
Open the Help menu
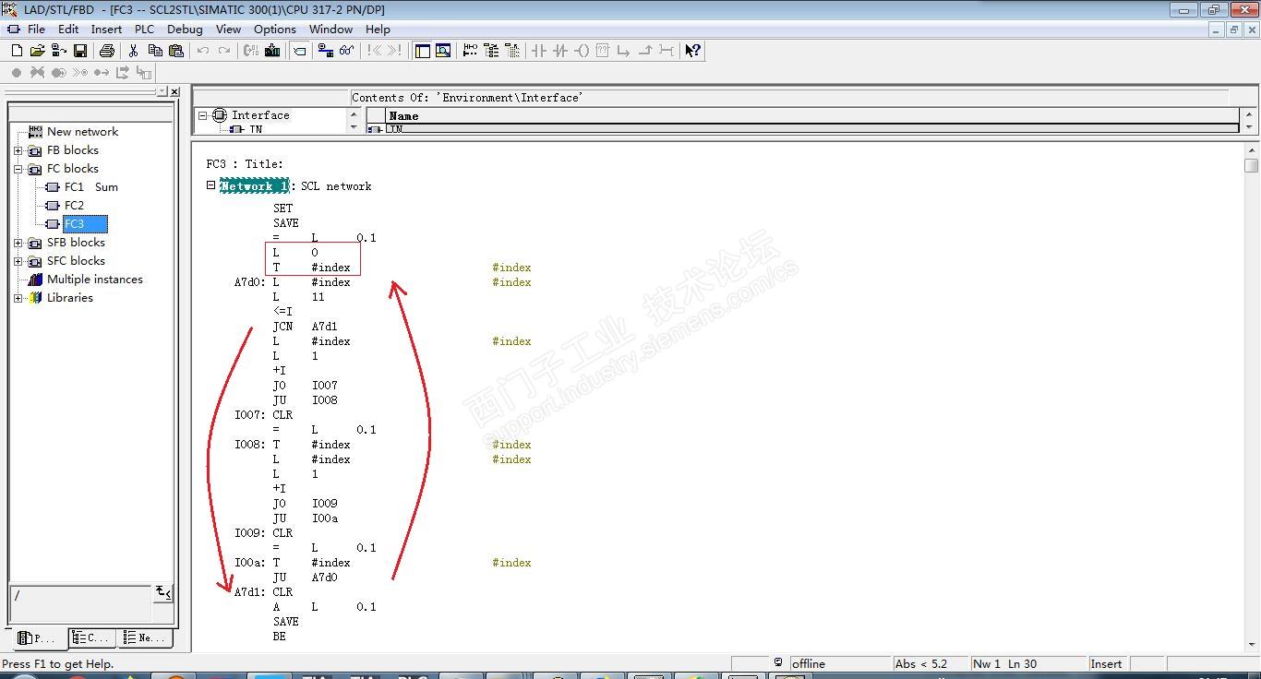(x=378, y=29)
